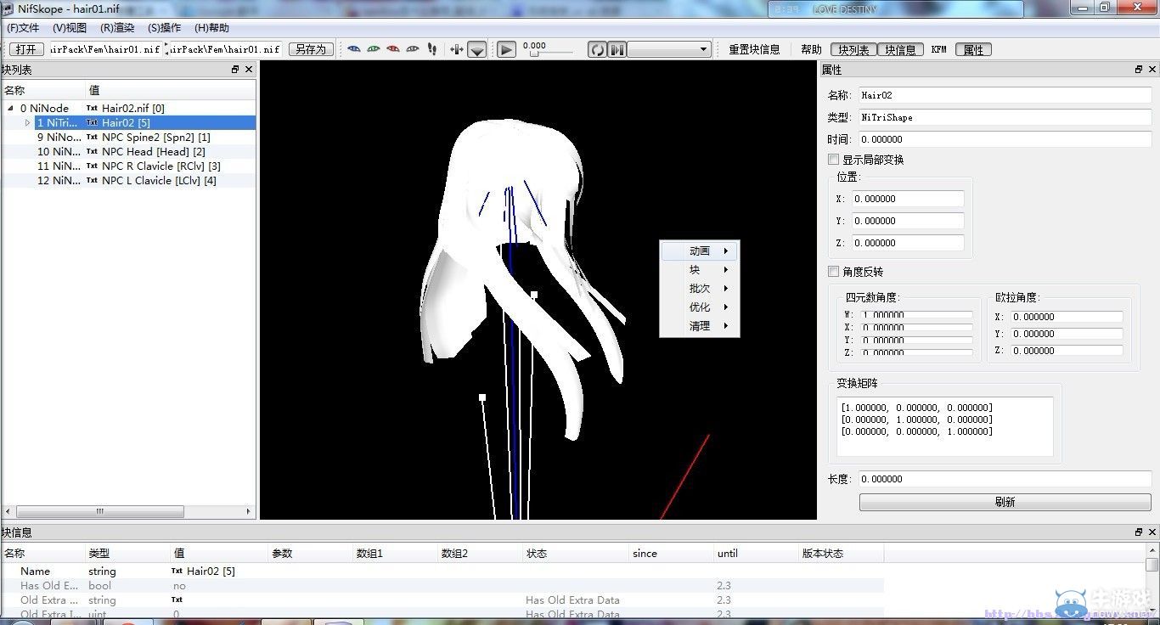Click the 位置 Y value field
1160x625 pixels.
click(x=908, y=221)
